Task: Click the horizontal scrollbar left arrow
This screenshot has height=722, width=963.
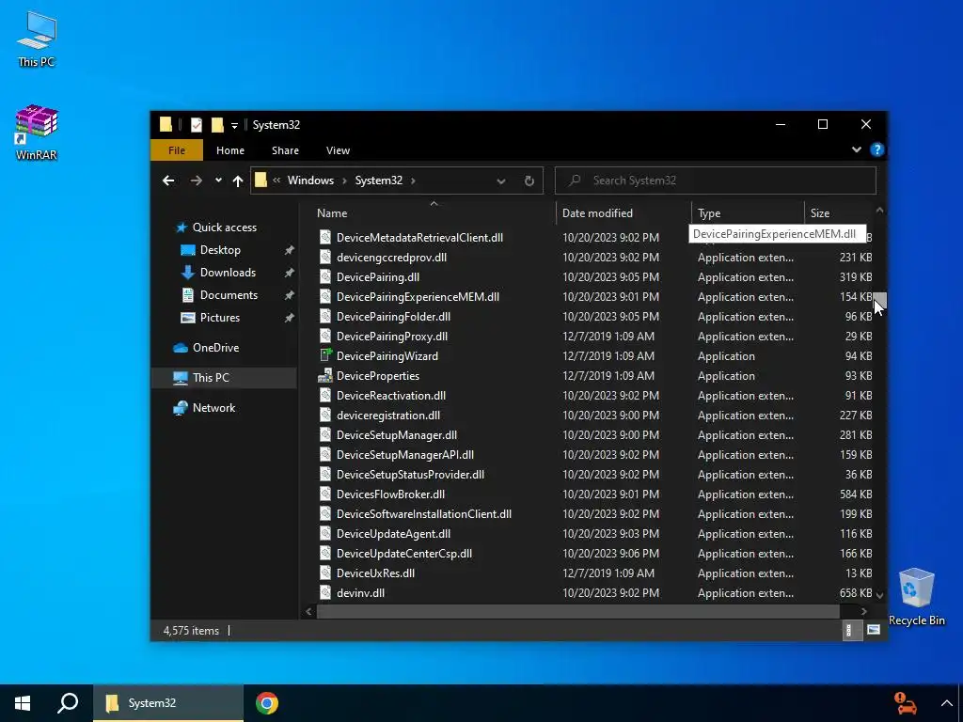Action: [308, 611]
